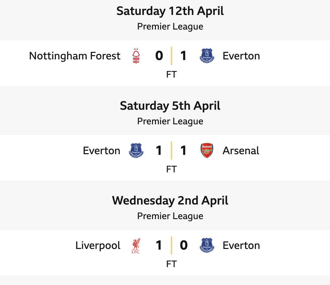Select the Arsenal team name

[x=241, y=151]
